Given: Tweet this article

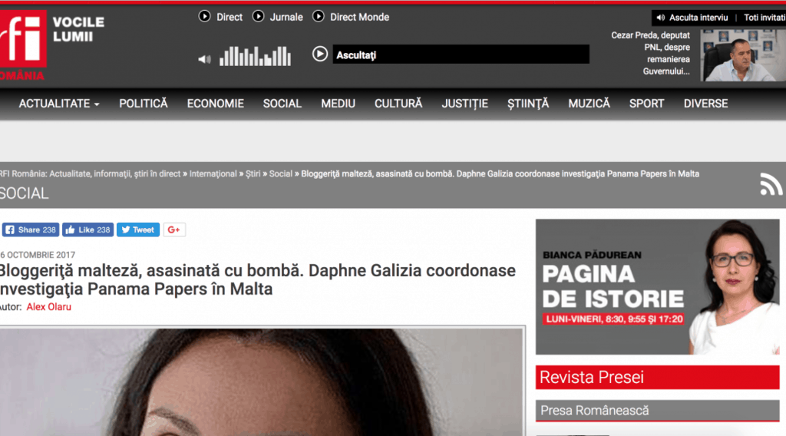Looking at the screenshot, I should pos(138,230).
